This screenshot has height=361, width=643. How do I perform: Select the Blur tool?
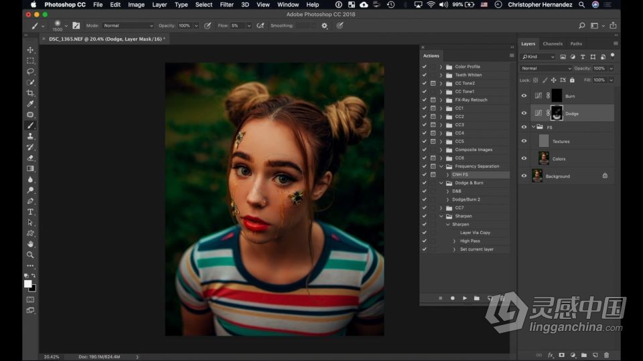30,180
